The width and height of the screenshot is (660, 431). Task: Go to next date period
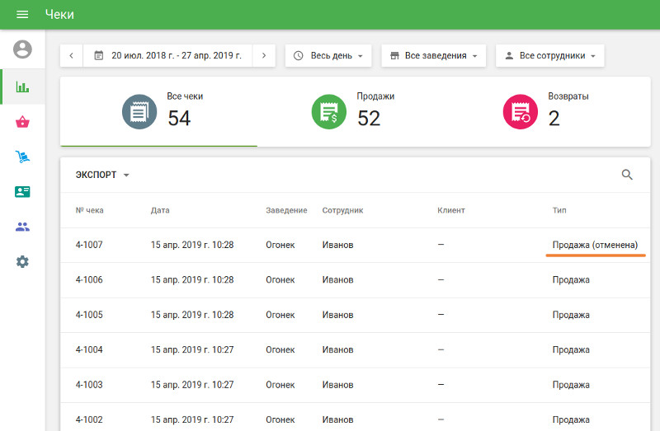pos(263,56)
